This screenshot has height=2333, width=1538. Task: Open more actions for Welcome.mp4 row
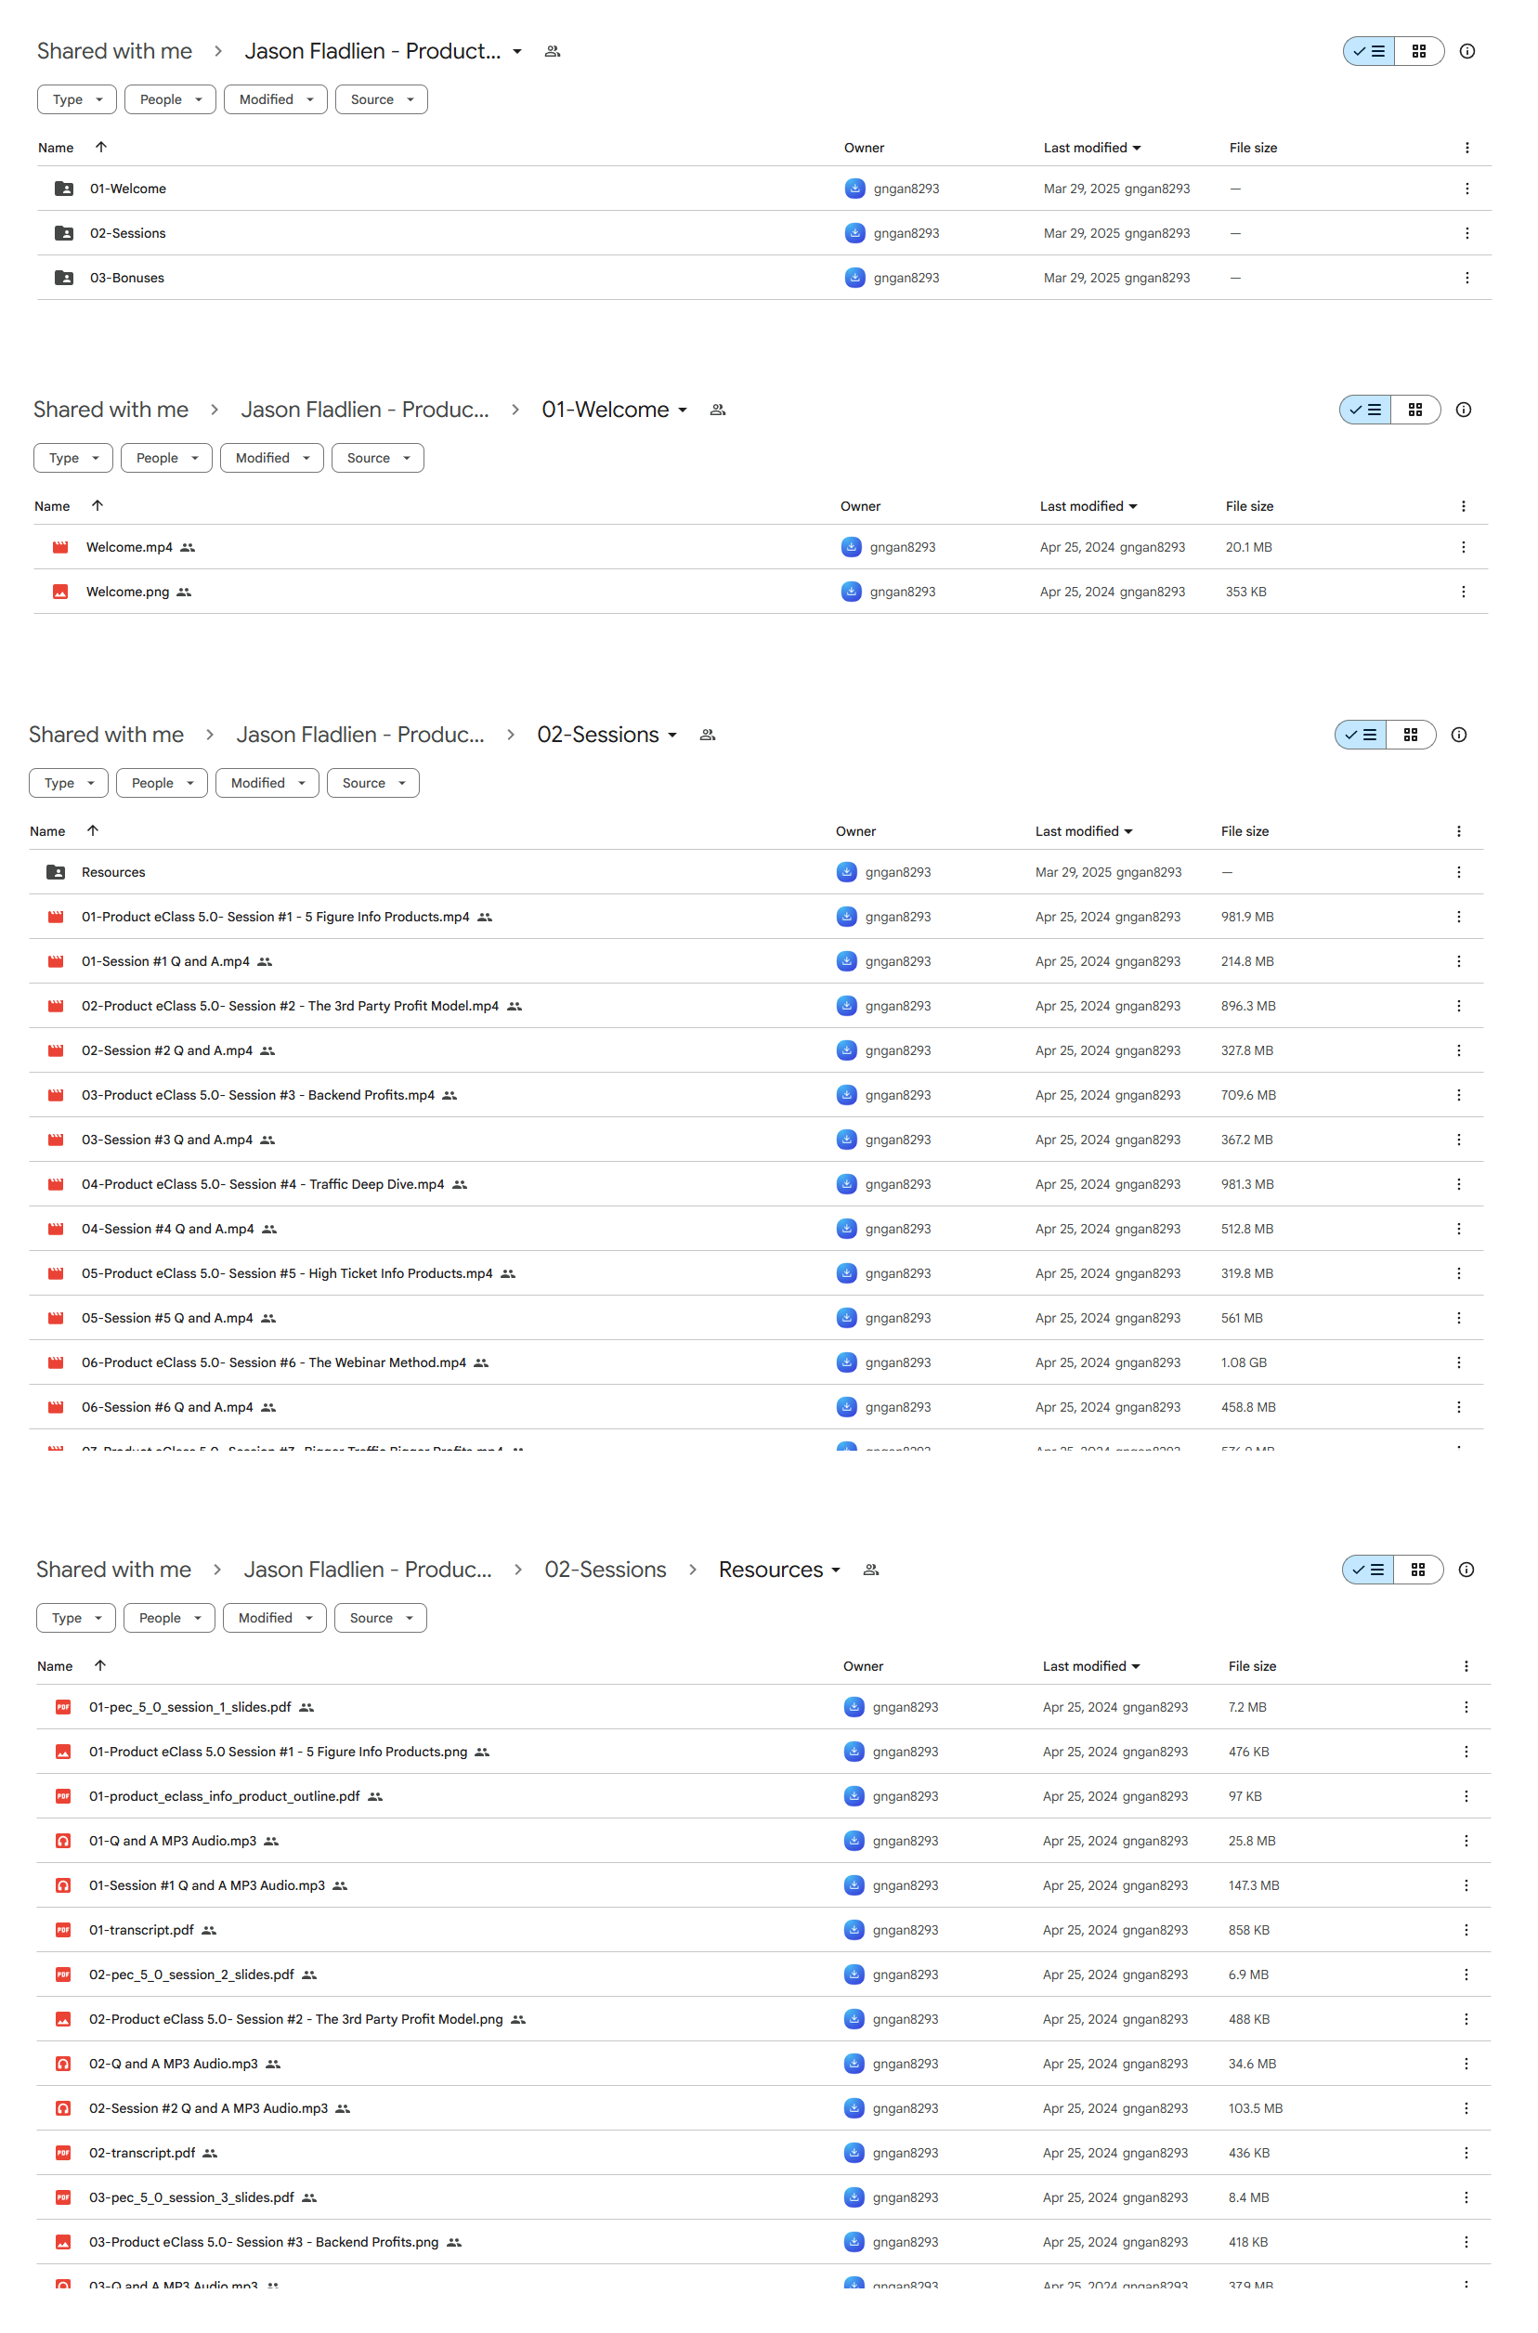(1464, 547)
